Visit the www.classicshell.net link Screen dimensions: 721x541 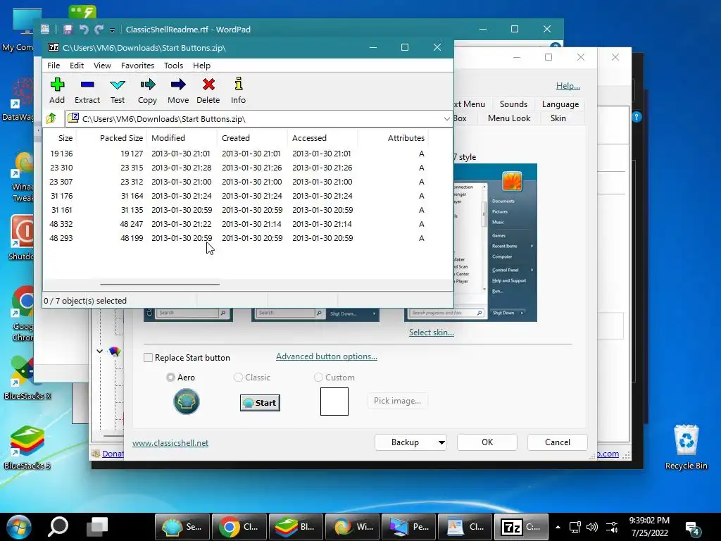tap(170, 443)
